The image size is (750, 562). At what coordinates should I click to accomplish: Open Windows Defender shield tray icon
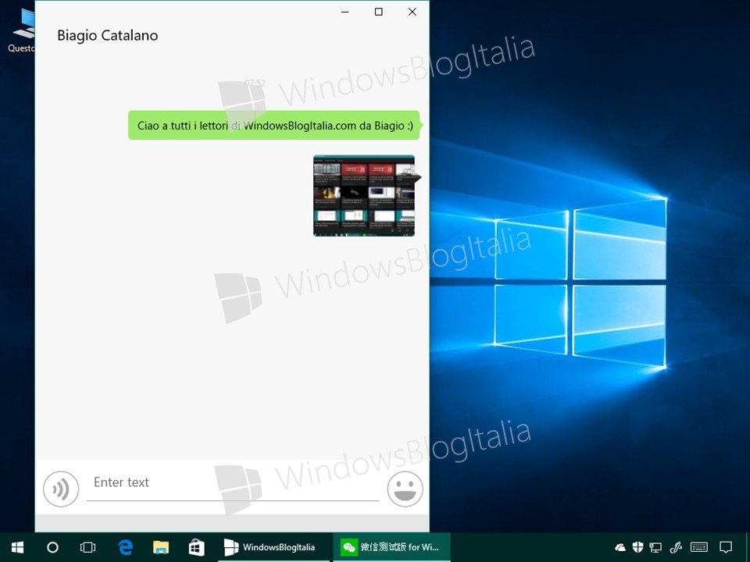637,547
